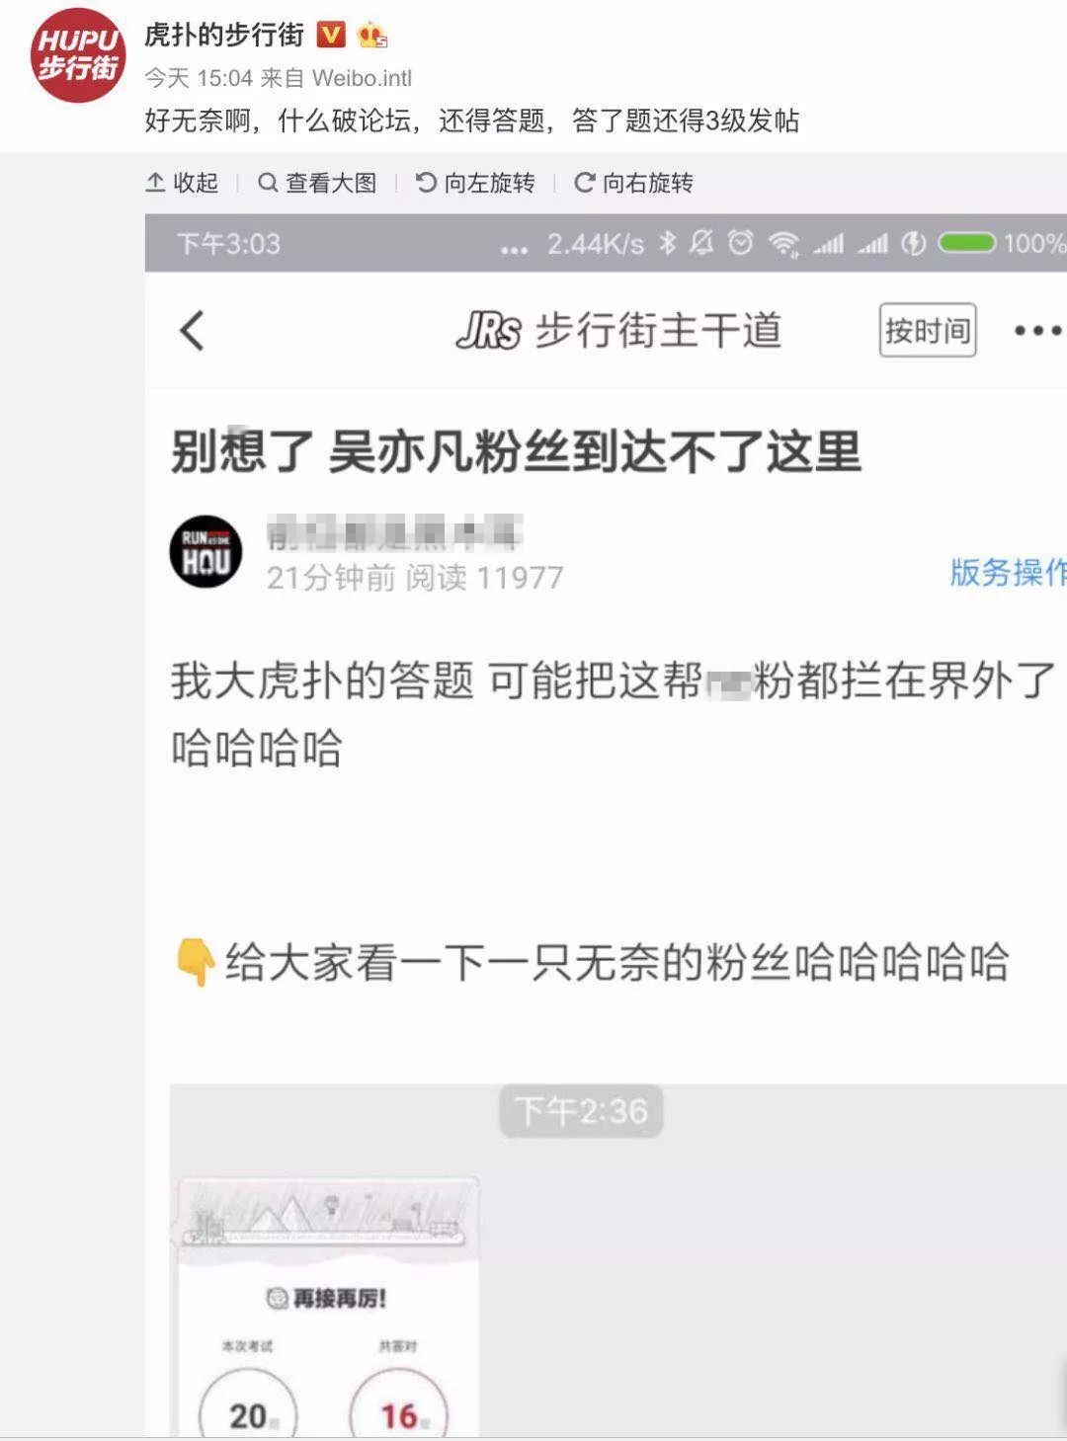Click the Wi-Fi icon in phone status bar
1067x1441 pixels.
(x=784, y=243)
